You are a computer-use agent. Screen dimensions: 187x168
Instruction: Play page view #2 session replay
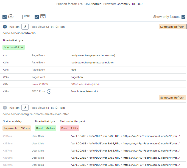pyautogui.click(x=5, y=27)
